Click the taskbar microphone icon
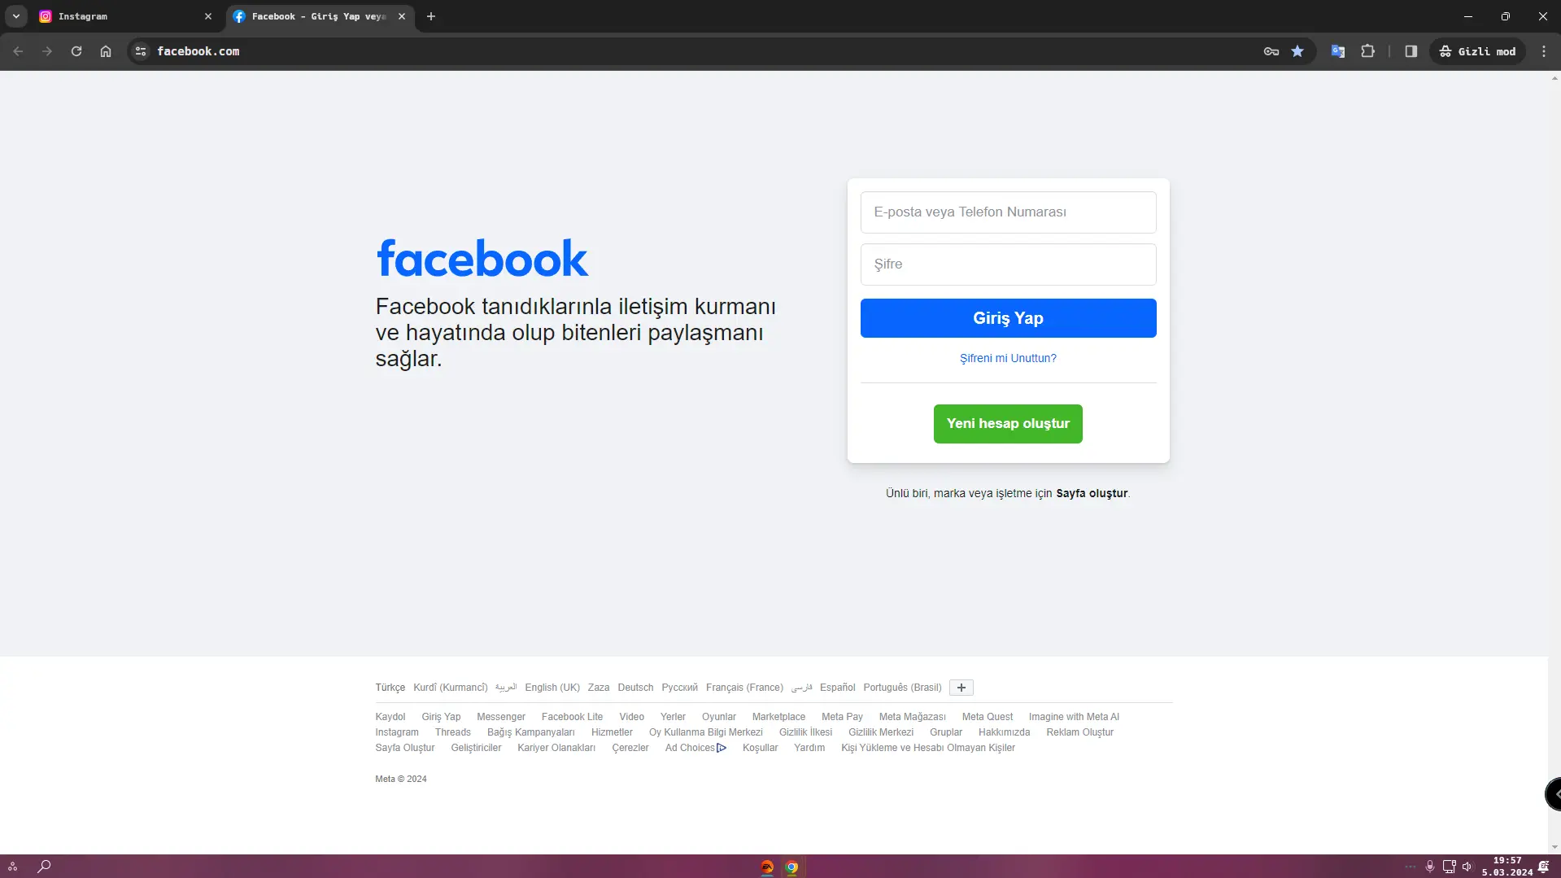The height and width of the screenshot is (878, 1561). (x=1429, y=867)
